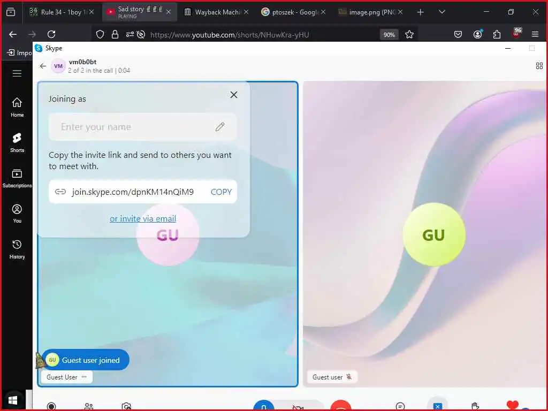
Task: Click the Guest user joined notification
Action: pyautogui.click(x=86, y=360)
